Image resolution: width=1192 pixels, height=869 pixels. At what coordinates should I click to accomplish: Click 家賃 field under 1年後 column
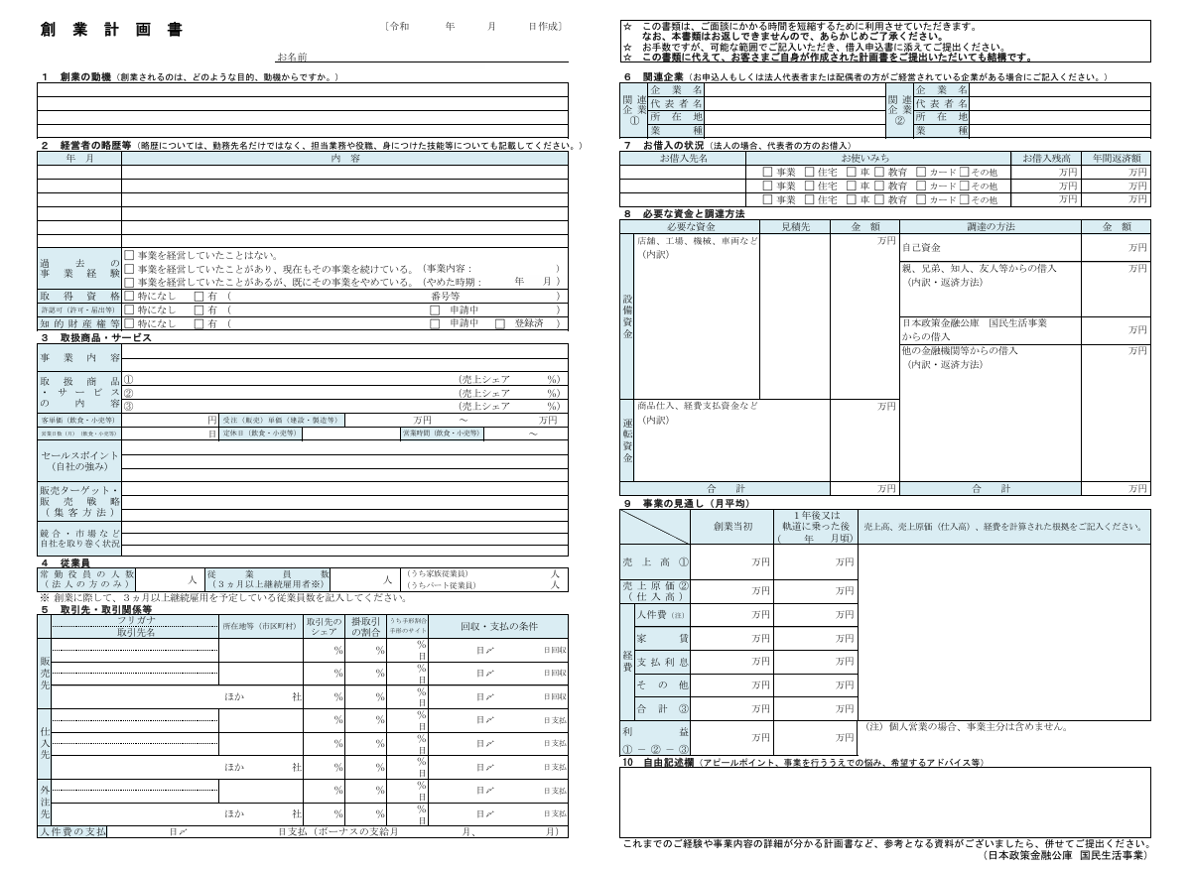tap(815, 639)
